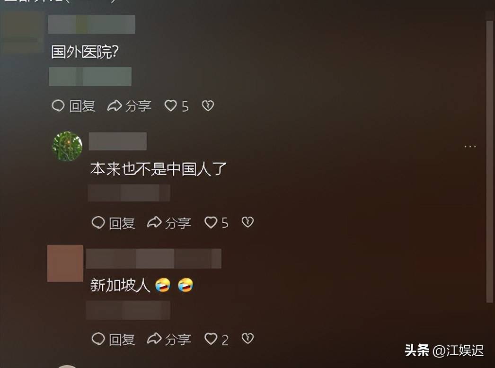Share the 新加坡人 comment
Viewport: 495px width, 368px height.
click(x=169, y=339)
